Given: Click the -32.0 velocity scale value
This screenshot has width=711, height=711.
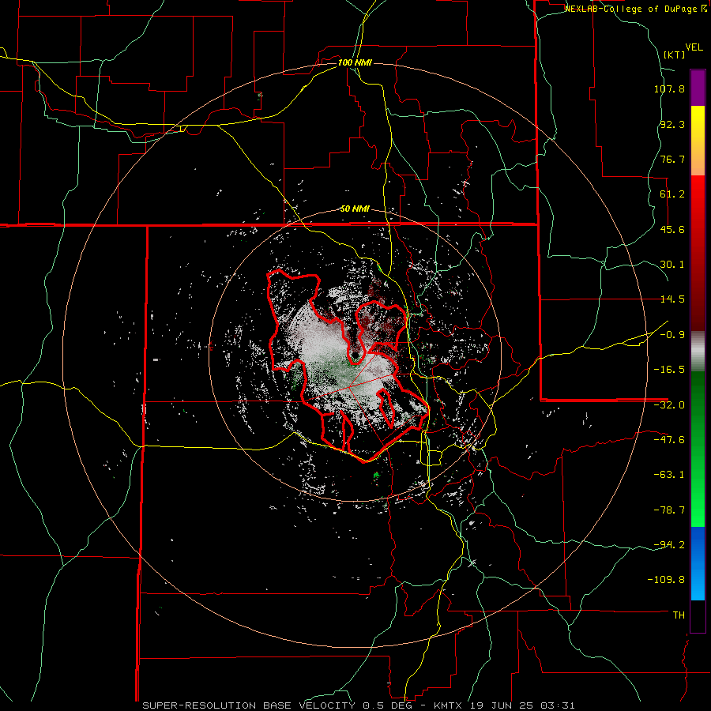Looking at the screenshot, I should point(669,405).
